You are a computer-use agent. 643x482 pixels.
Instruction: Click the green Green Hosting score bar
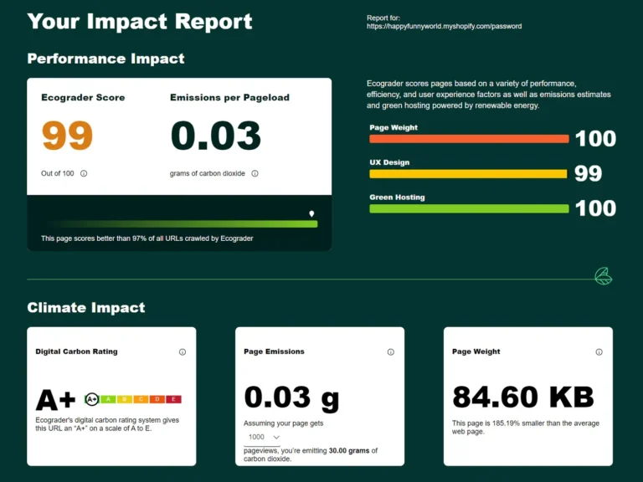point(469,208)
